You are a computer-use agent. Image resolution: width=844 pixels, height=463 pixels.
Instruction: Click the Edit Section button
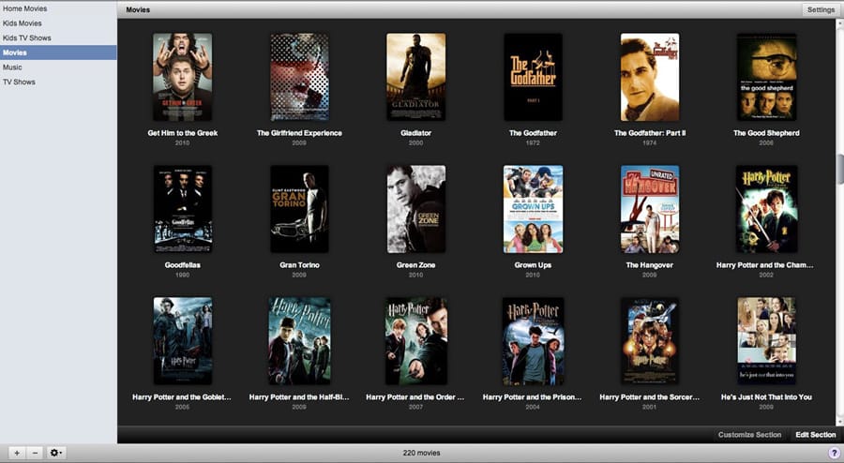[x=816, y=435]
